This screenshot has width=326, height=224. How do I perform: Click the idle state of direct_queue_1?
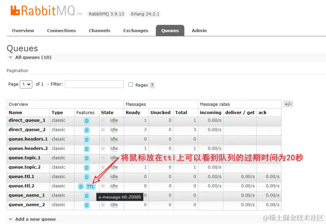tap(114, 120)
